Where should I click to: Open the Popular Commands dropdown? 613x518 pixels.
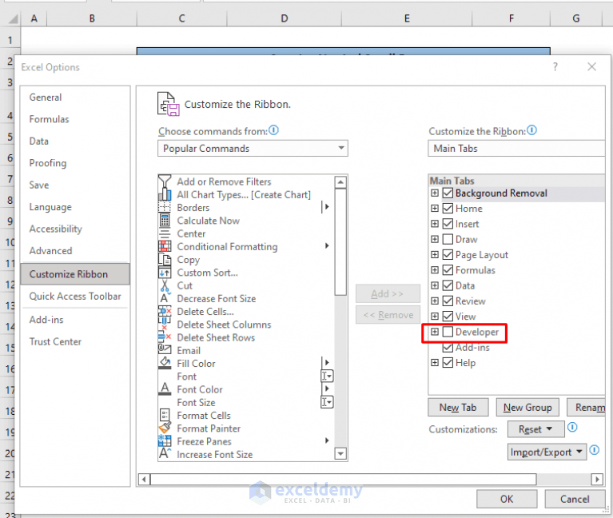[x=253, y=149]
